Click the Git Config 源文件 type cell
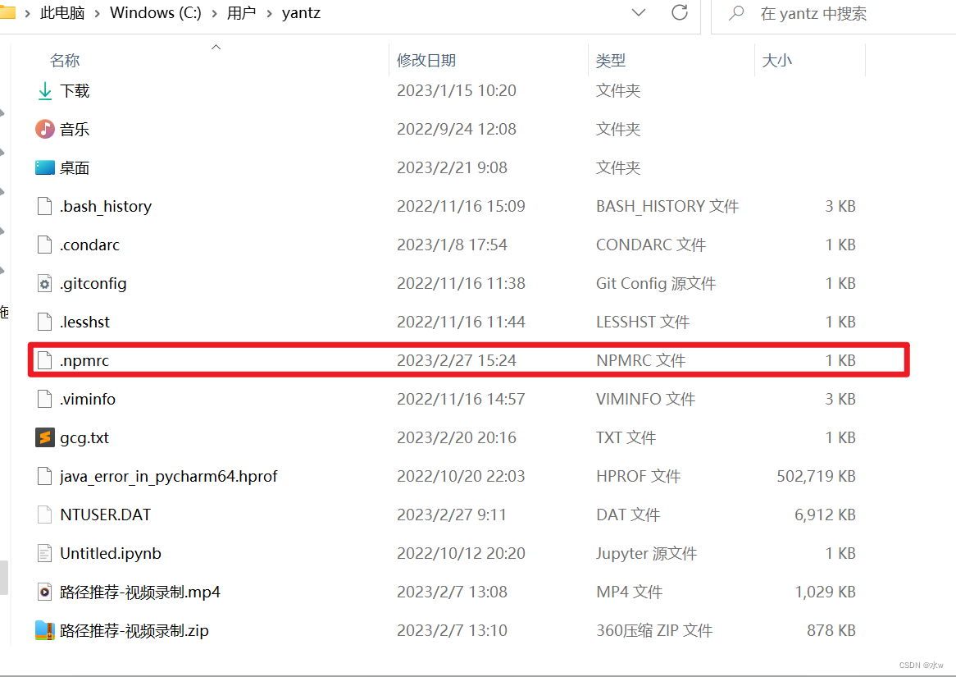 (656, 283)
